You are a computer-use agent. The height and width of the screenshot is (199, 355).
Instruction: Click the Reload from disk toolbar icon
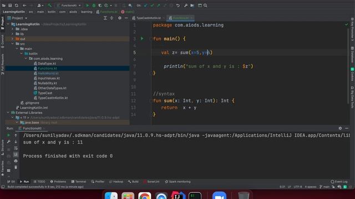[x=16, y=6]
